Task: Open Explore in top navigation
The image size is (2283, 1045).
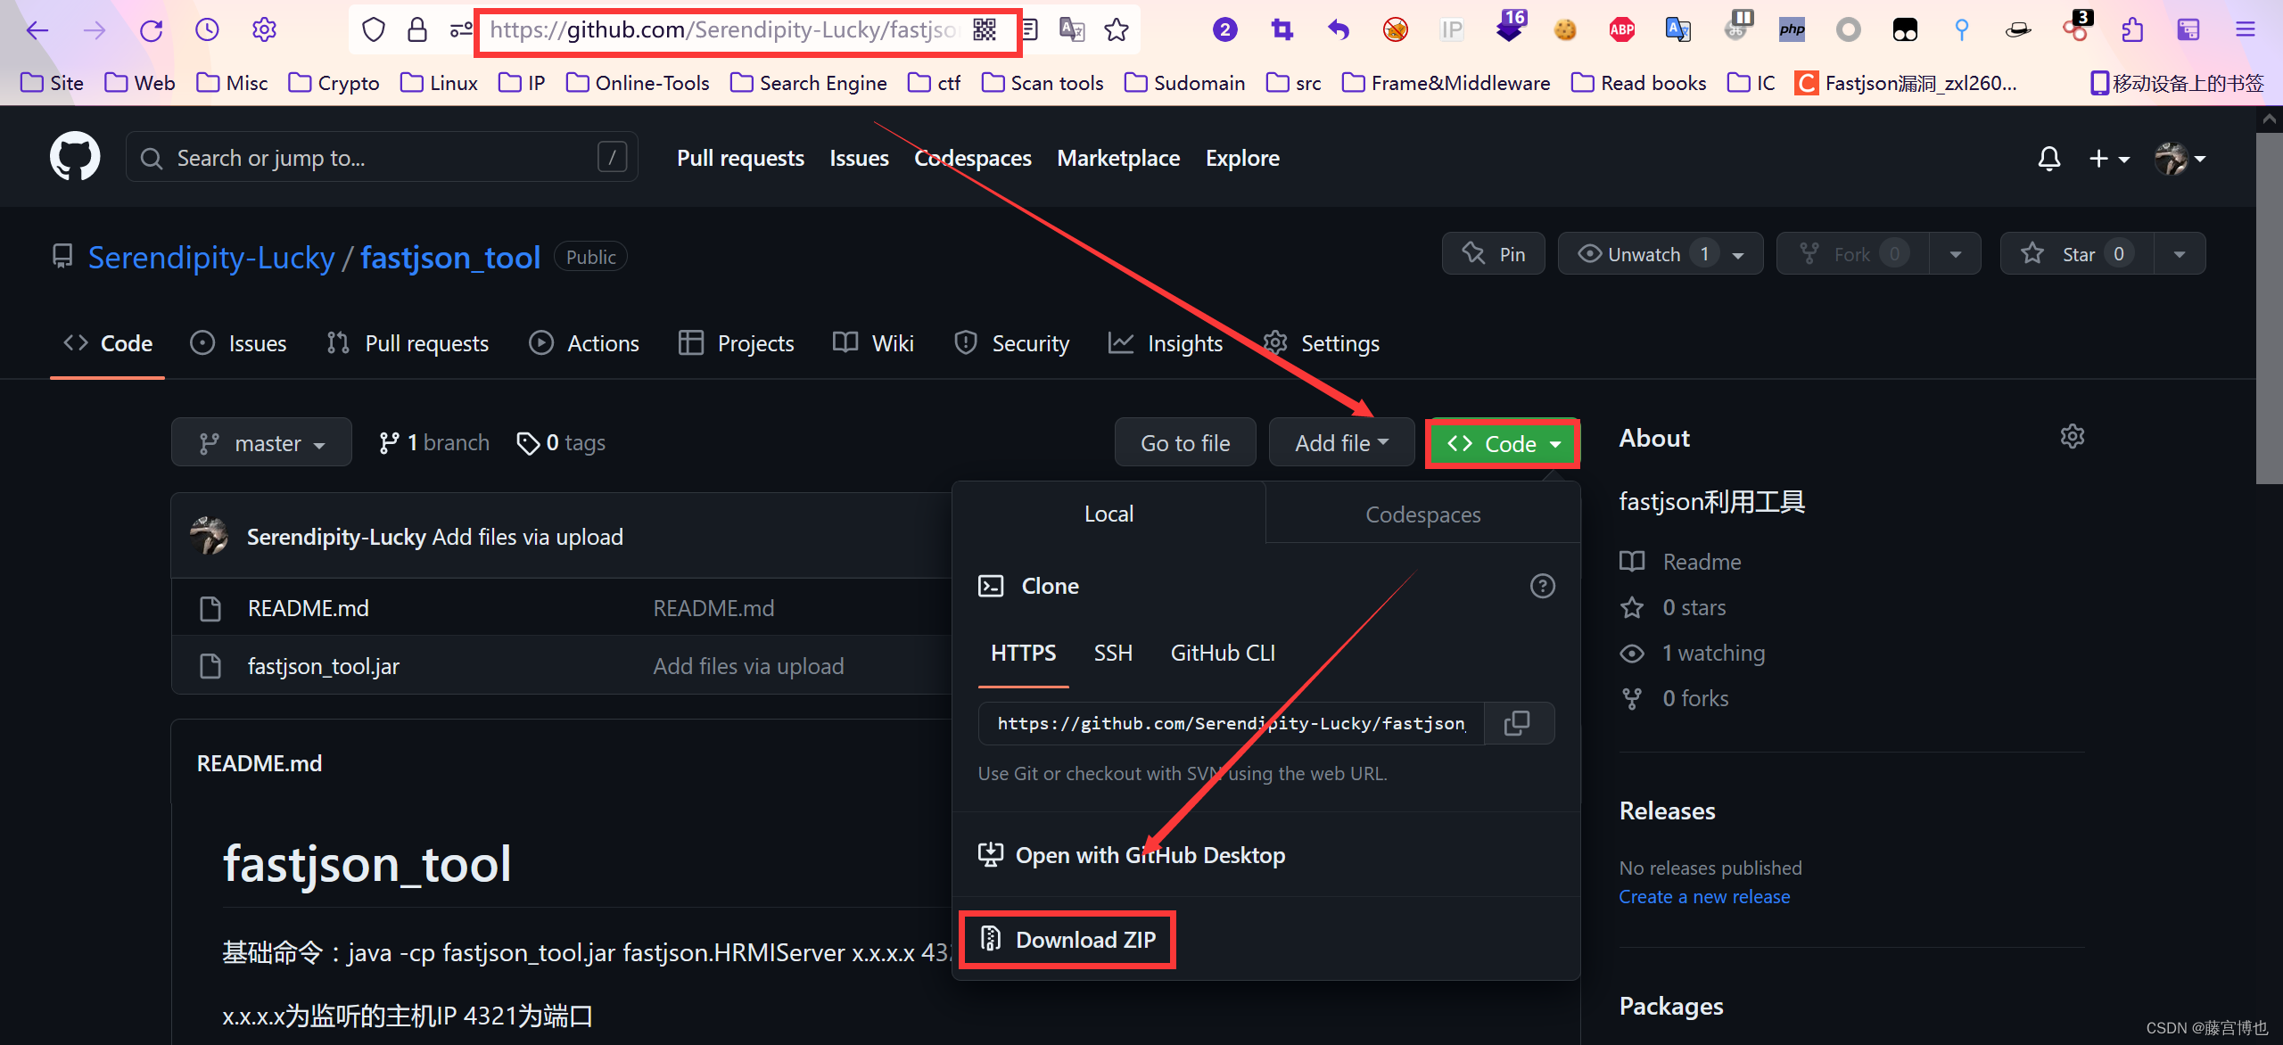Action: pos(1242,158)
